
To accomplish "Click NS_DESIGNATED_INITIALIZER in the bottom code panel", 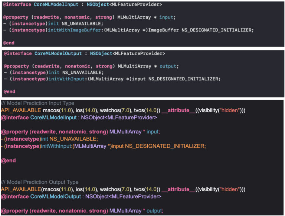I will tap(165, 146).
